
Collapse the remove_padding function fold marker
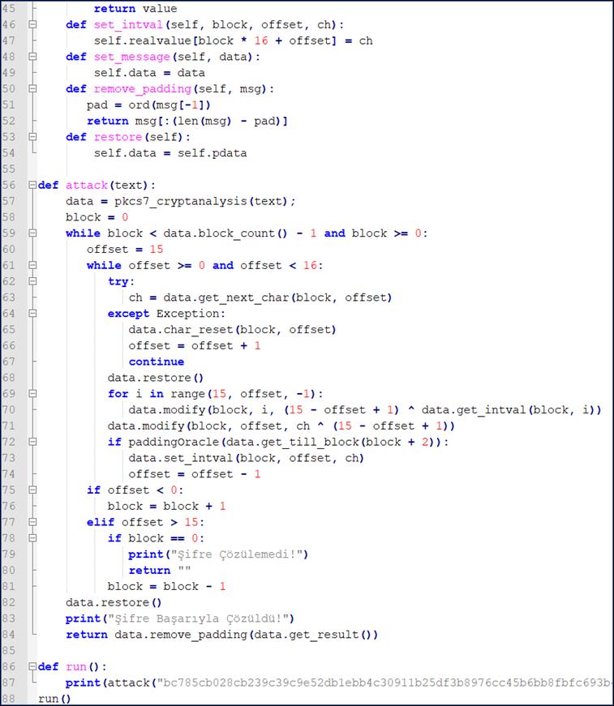pos(32,88)
